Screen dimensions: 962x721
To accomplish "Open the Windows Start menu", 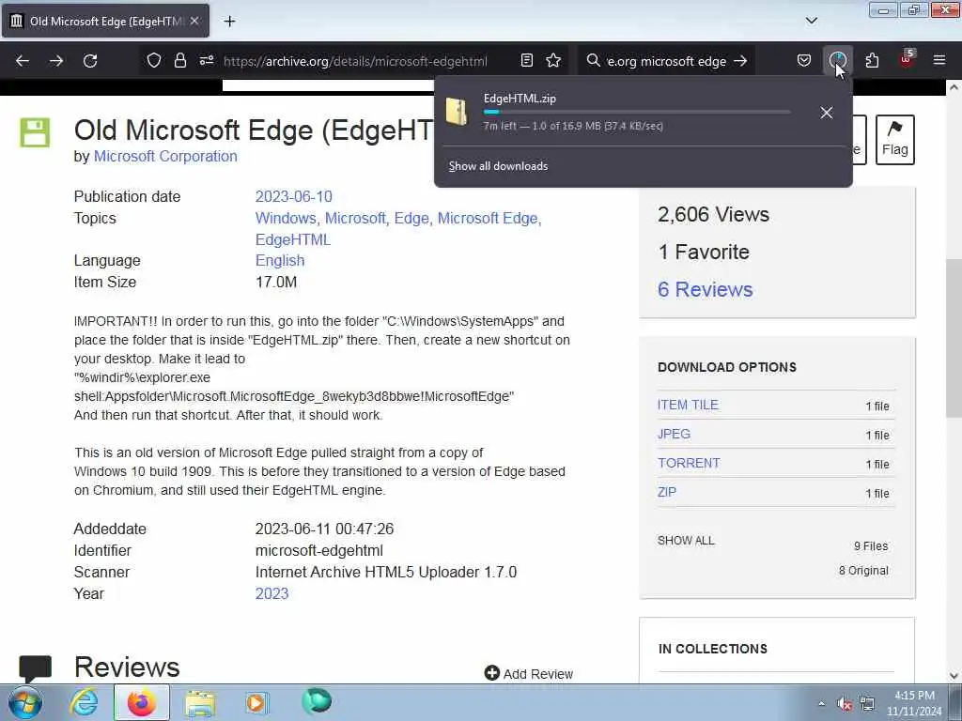I will click(x=25, y=702).
